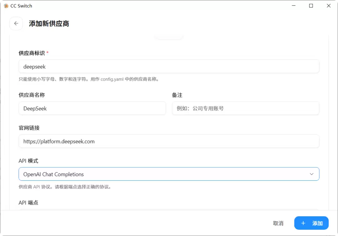Minimize the CC Switch window
Image resolution: width=338 pixels, height=236 pixels.
coord(294,6)
